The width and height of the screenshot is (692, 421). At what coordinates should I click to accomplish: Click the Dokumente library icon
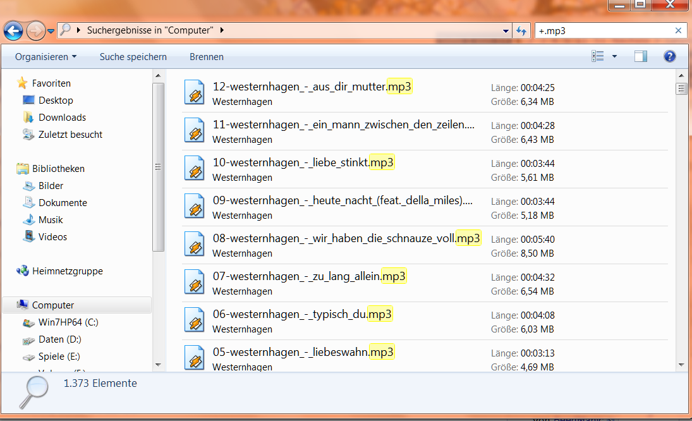28,202
